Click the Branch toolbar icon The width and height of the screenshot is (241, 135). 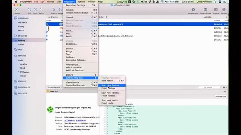54,10
